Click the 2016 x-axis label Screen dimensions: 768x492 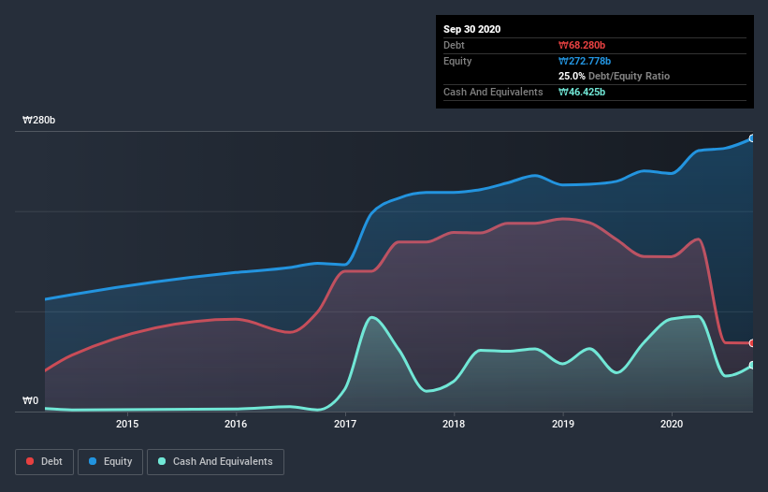236,424
